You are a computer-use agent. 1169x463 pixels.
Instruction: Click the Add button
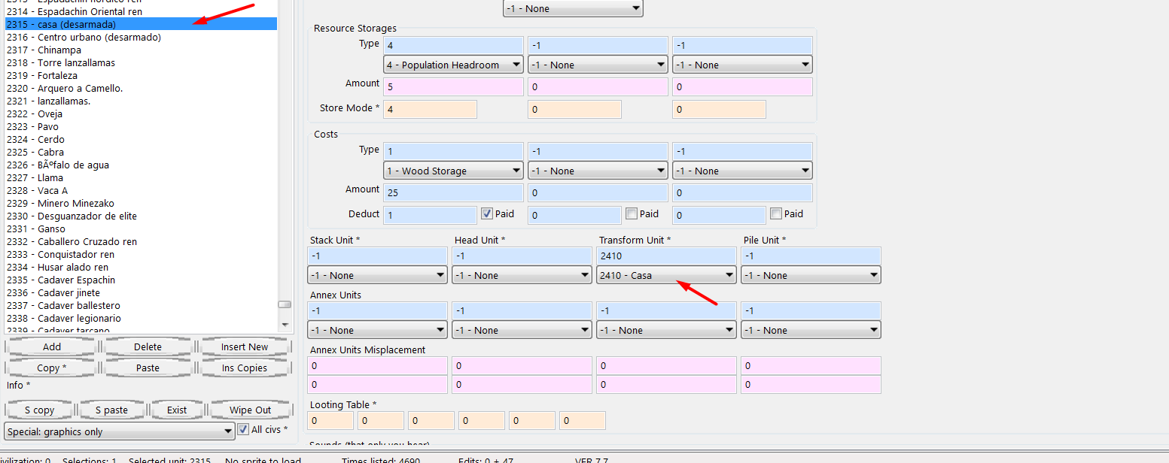[x=52, y=347]
